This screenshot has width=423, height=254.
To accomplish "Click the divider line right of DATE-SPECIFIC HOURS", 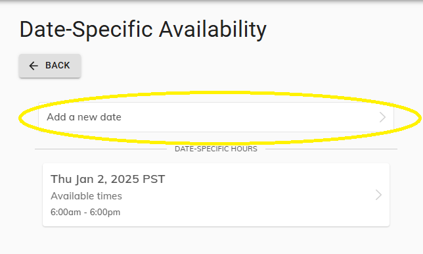I will (x=331, y=149).
